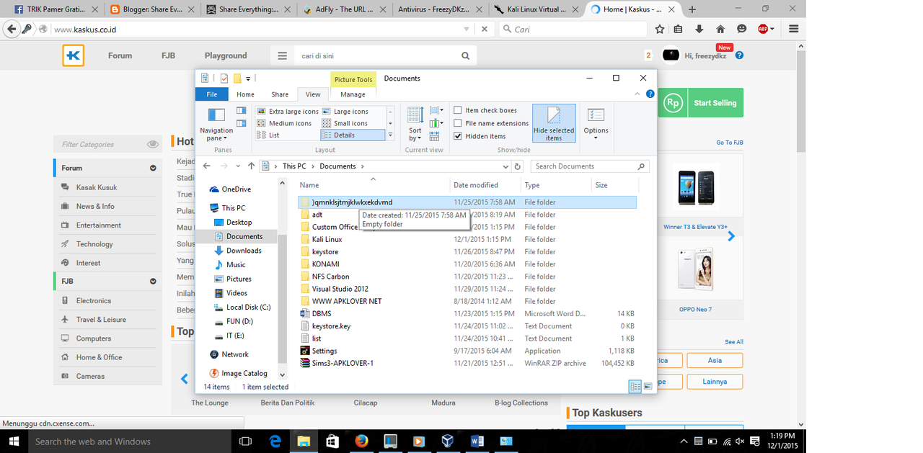Click Size all columns to fit icon
The width and height of the screenshot is (923, 453).
click(435, 135)
